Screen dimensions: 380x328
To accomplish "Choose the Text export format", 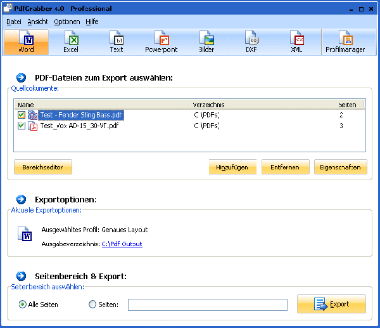I will click(117, 43).
